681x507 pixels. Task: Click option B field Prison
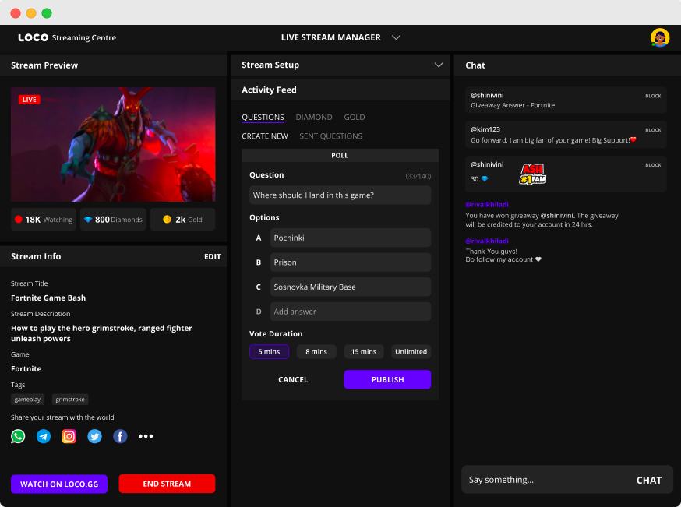pyautogui.click(x=351, y=262)
